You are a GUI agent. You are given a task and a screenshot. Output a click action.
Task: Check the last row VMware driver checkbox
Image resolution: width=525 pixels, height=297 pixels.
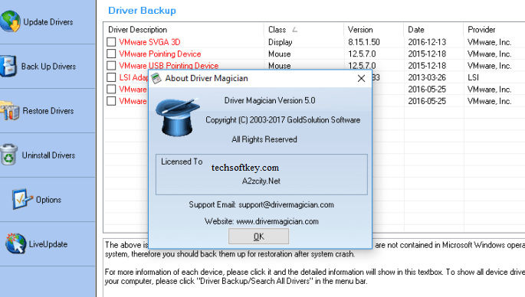coord(111,101)
